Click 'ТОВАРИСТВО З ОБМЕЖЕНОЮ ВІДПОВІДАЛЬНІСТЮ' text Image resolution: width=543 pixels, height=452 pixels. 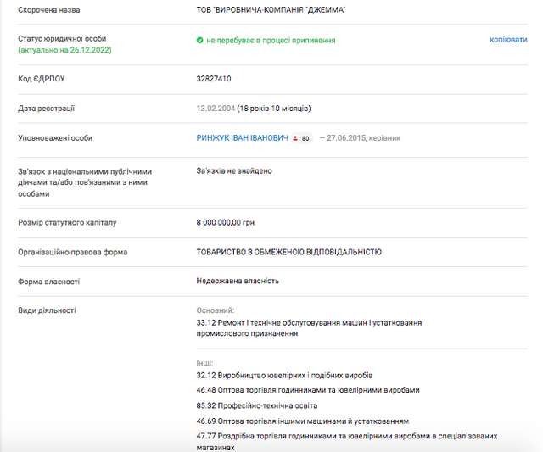point(288,252)
